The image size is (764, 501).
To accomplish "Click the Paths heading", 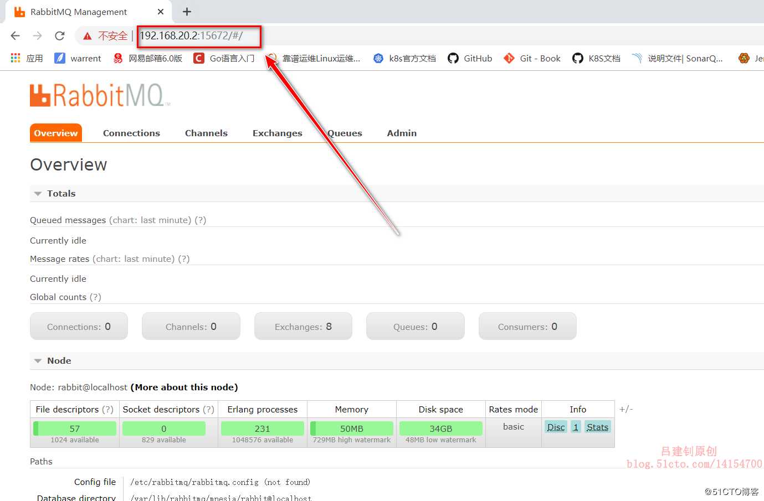I will tap(41, 461).
